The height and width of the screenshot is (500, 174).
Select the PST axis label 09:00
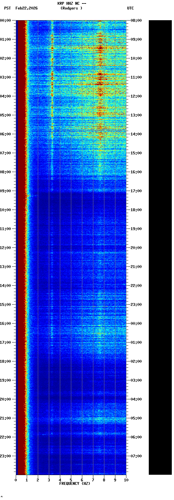5,191
